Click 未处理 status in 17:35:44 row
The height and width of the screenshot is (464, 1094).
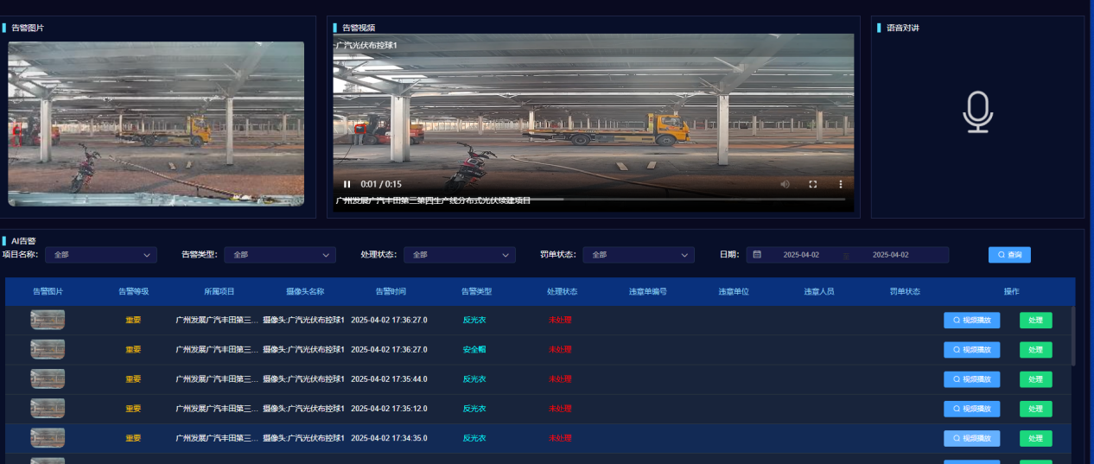[x=560, y=379]
